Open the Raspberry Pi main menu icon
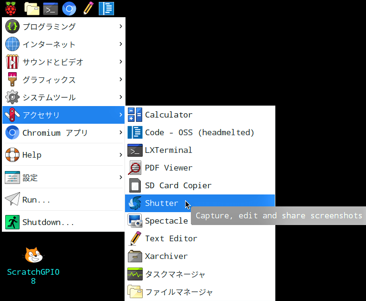The image size is (366, 301). pyautogui.click(x=11, y=9)
